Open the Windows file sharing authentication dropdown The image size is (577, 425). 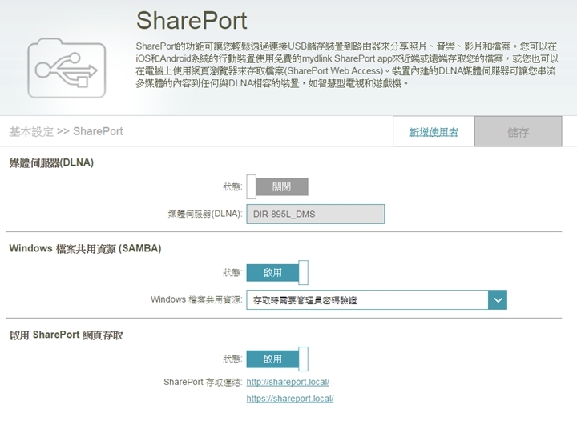pyautogui.click(x=377, y=300)
